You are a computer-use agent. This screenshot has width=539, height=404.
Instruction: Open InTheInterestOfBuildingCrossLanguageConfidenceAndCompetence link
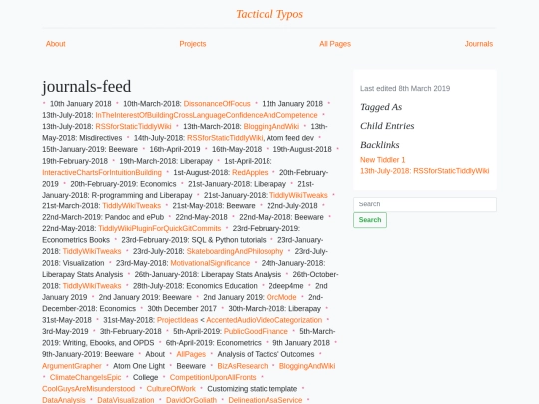tap(207, 115)
